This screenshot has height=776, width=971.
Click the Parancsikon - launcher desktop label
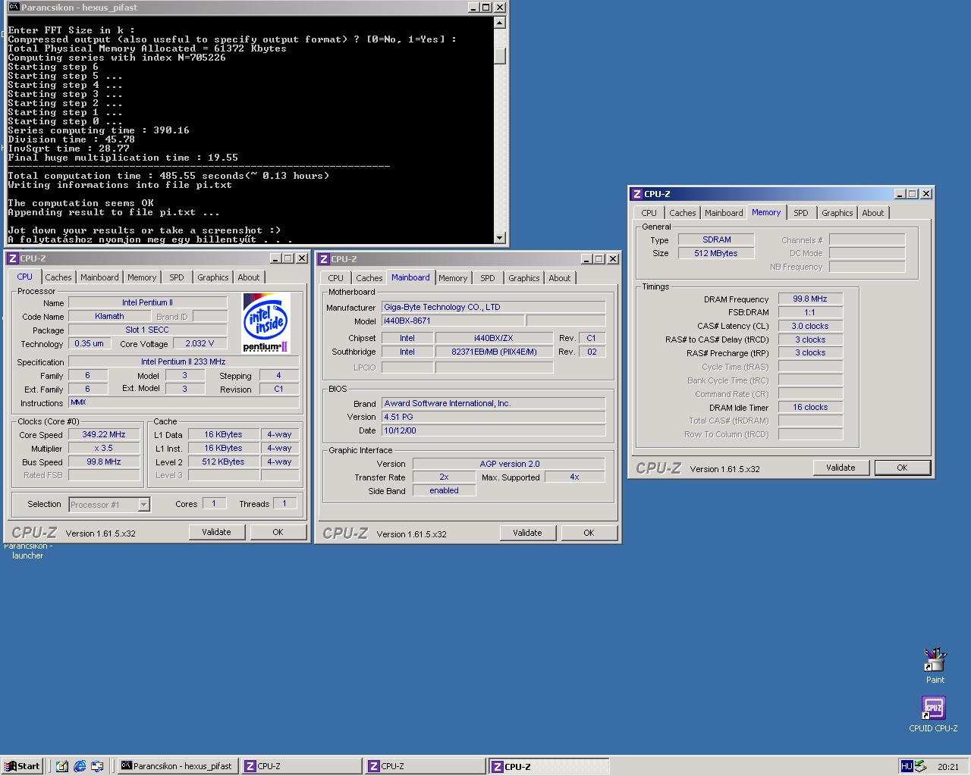(x=28, y=551)
